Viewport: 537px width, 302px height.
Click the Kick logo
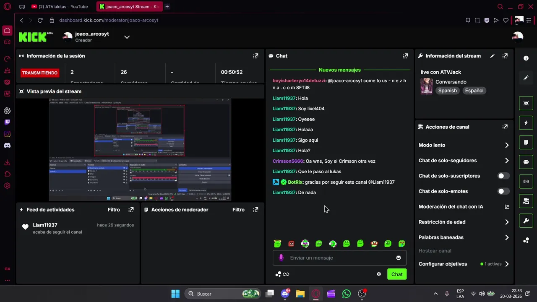pyautogui.click(x=36, y=37)
